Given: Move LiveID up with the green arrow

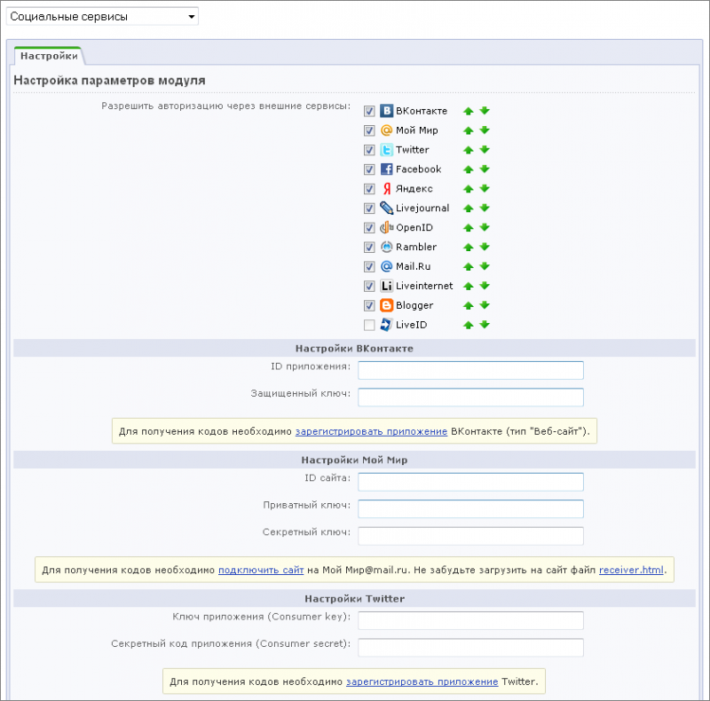Looking at the screenshot, I should [469, 325].
